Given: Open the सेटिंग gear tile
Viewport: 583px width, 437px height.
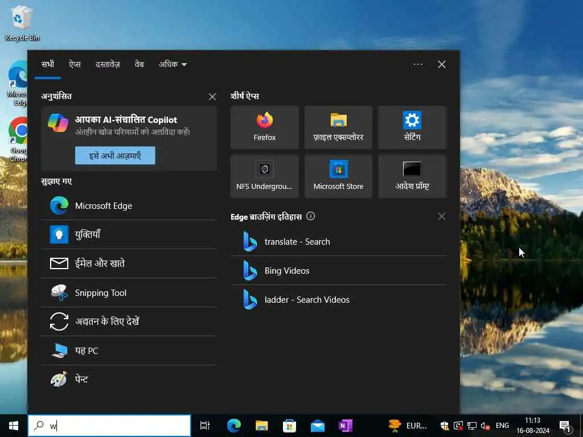Looking at the screenshot, I should [412, 127].
